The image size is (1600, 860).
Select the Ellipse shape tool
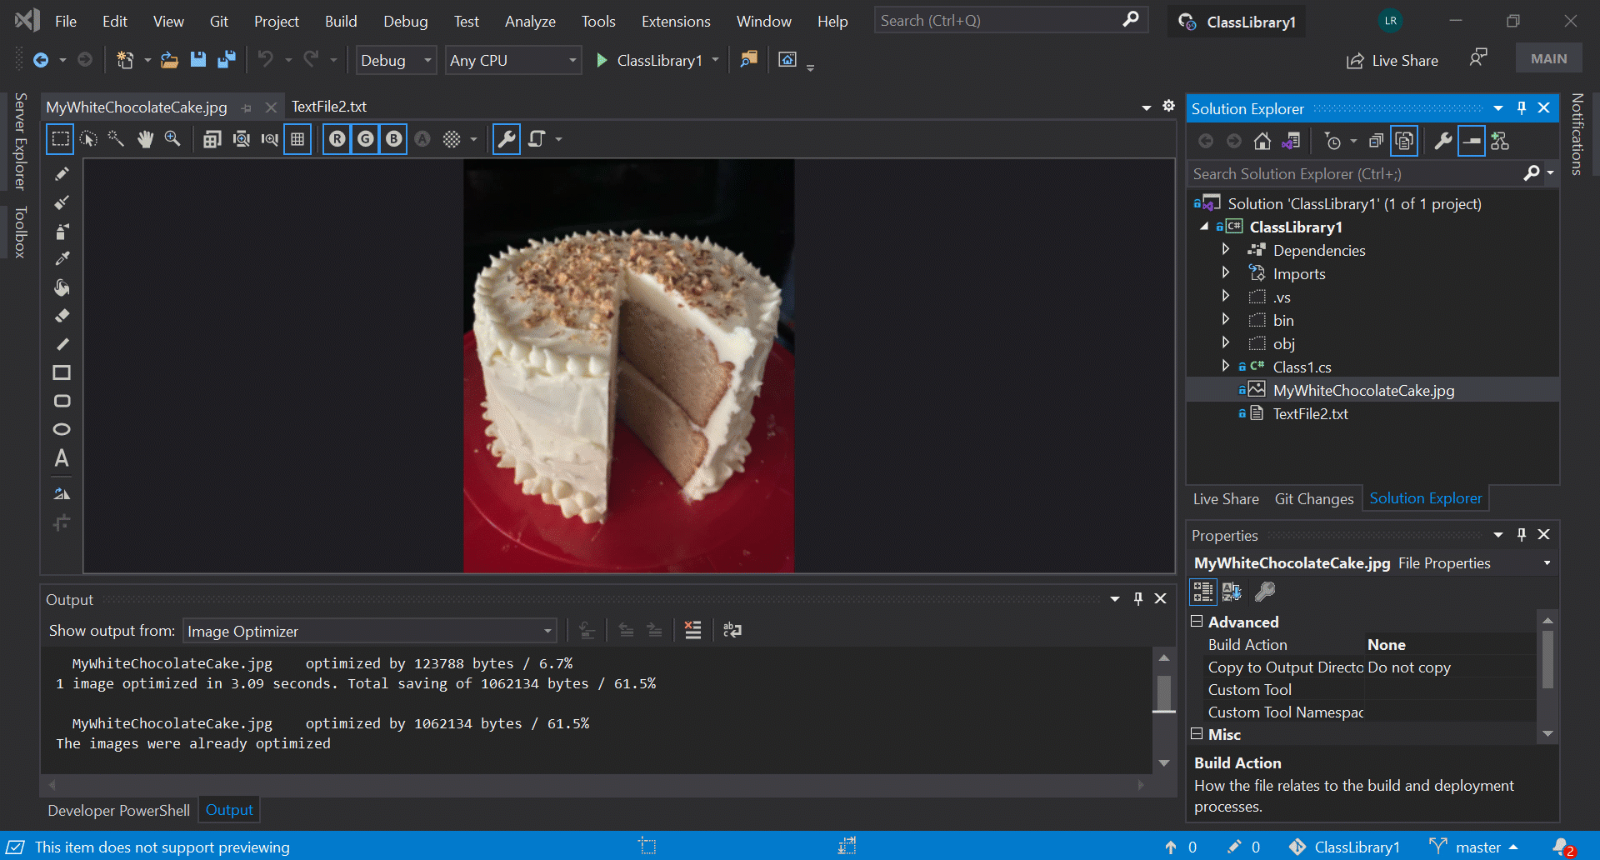coord(62,429)
